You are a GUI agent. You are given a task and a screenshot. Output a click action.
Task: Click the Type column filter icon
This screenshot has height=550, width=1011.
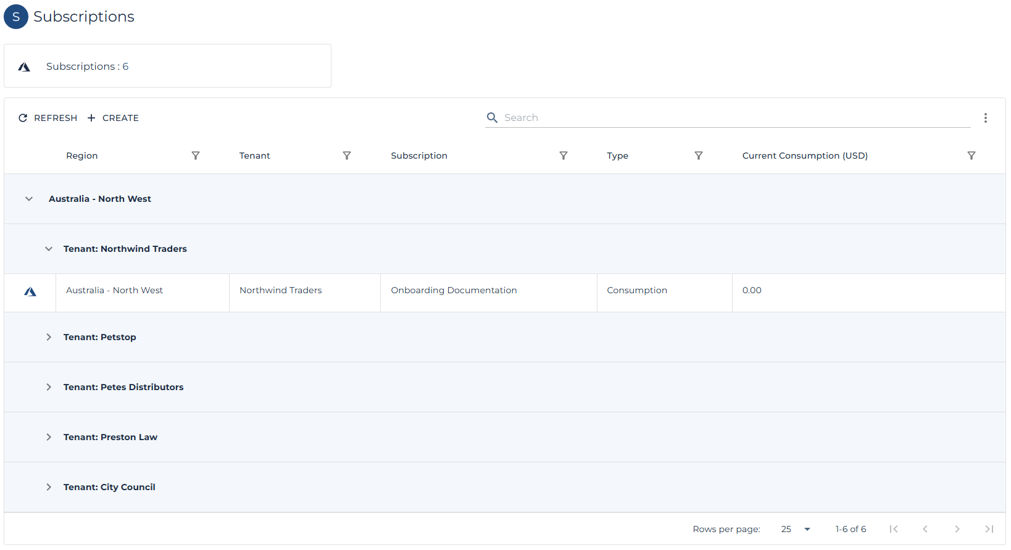tap(699, 156)
